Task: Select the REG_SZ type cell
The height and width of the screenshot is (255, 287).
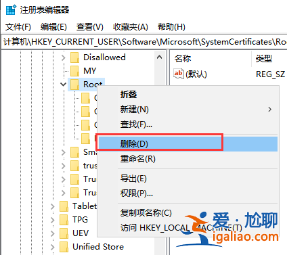Action: (x=271, y=74)
